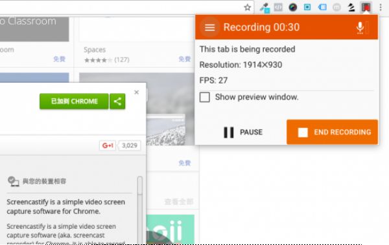The height and width of the screenshot is (245, 389).
Task: Close the extension detail dialog
Action: coord(136,92)
